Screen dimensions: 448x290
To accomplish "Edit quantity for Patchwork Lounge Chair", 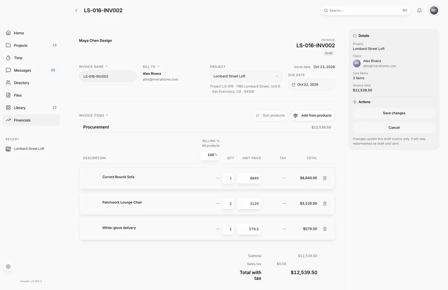I will (x=228, y=204).
